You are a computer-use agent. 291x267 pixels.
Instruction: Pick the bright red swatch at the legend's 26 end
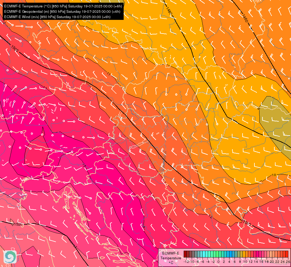[x=287, y=254]
